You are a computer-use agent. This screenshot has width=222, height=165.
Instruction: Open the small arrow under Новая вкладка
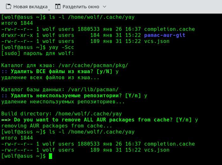tap(49, 9)
